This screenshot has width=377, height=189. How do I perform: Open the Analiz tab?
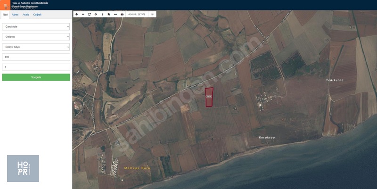[26, 15]
